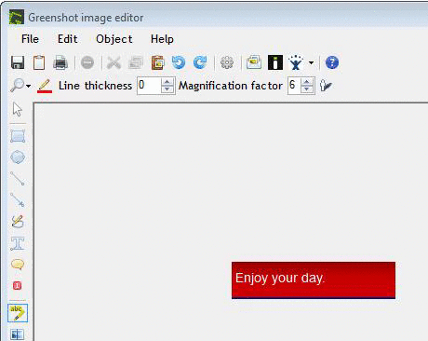Expand the dropdown next to the figure icon
The height and width of the screenshot is (341, 428).
[x=311, y=62]
